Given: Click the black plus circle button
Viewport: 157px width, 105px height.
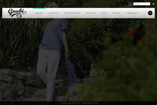Looking at the screenshot, I should (150, 13).
